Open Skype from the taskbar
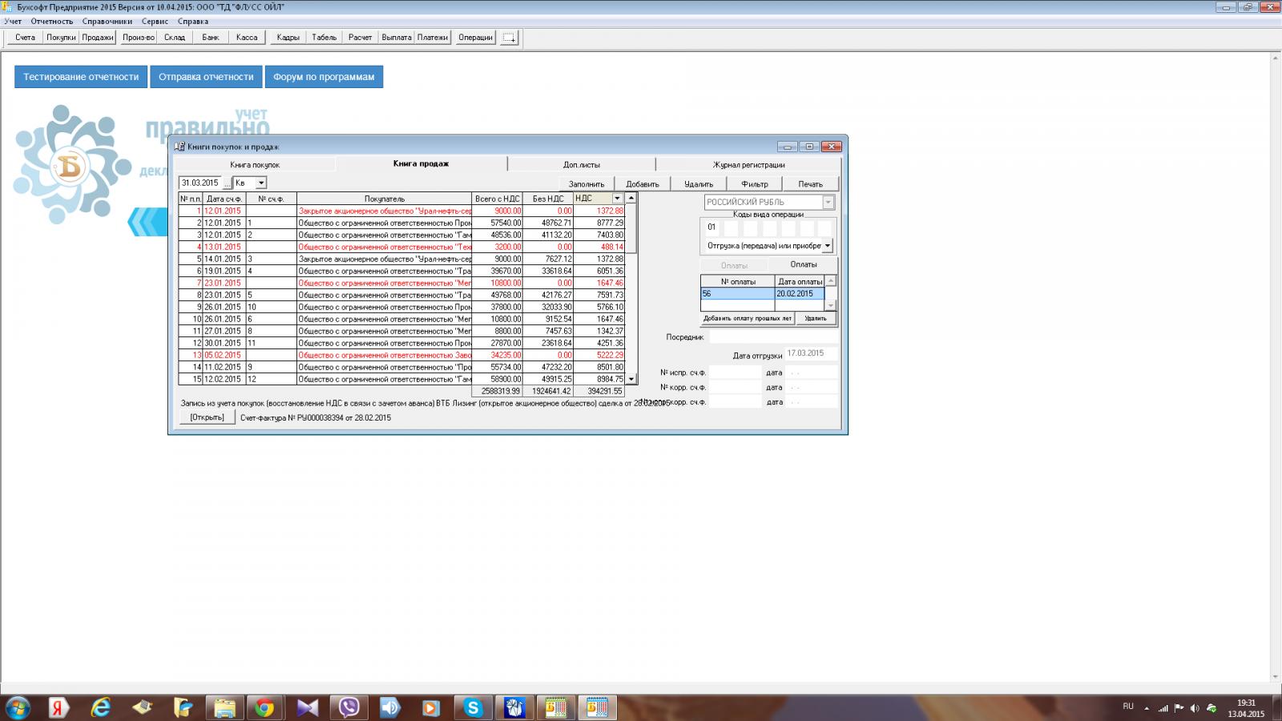This screenshot has width=1282, height=721. pyautogui.click(x=473, y=707)
